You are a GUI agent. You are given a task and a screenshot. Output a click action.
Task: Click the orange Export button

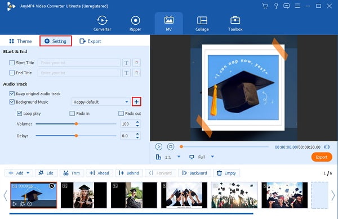point(322,157)
